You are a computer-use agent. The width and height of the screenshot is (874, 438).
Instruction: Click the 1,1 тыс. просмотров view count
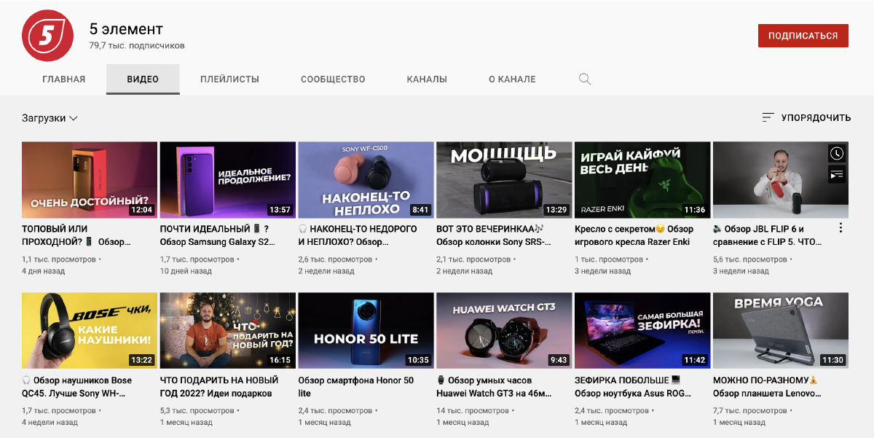pyautogui.click(x=59, y=259)
